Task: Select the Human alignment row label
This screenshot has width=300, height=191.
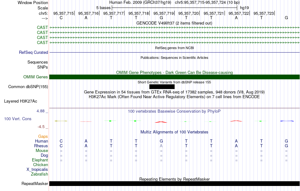Action: click(x=41, y=141)
